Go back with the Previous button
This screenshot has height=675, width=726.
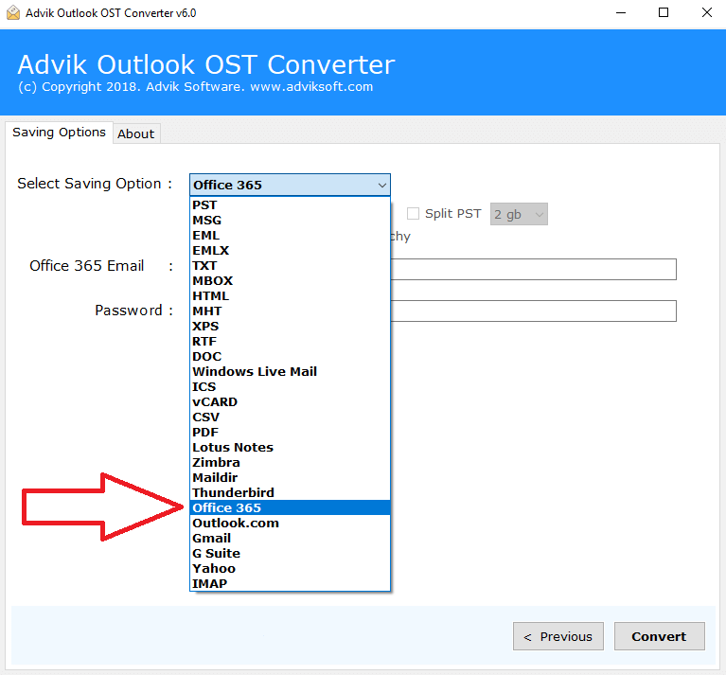(558, 636)
